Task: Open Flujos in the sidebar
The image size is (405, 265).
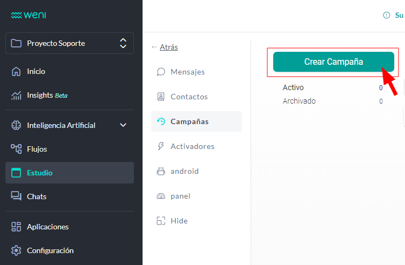Action: point(70,149)
